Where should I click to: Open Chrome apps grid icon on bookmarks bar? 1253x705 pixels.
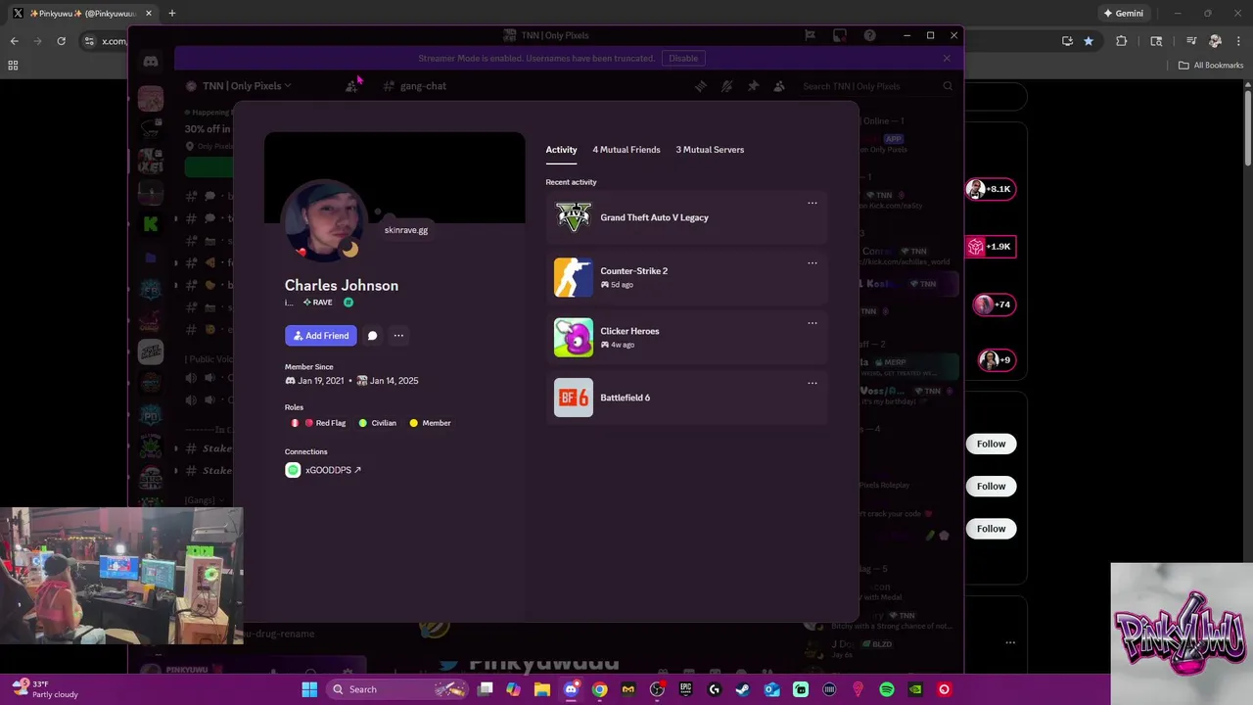coord(13,66)
